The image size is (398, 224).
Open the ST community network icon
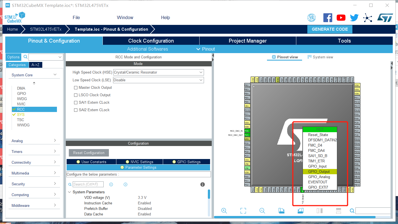click(x=368, y=18)
